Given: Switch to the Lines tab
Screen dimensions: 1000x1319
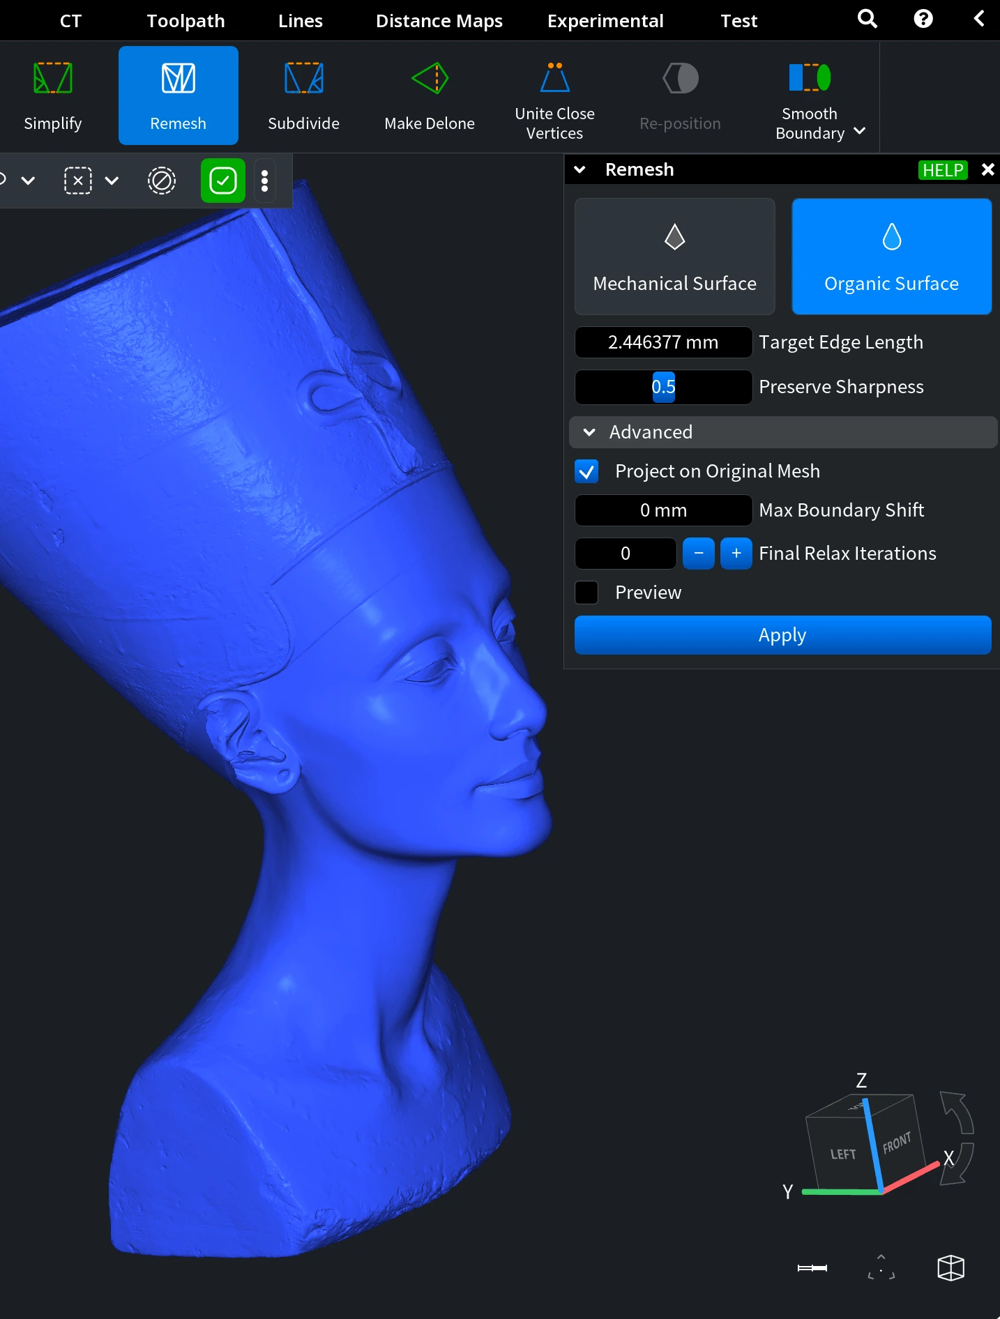Looking at the screenshot, I should point(301,21).
